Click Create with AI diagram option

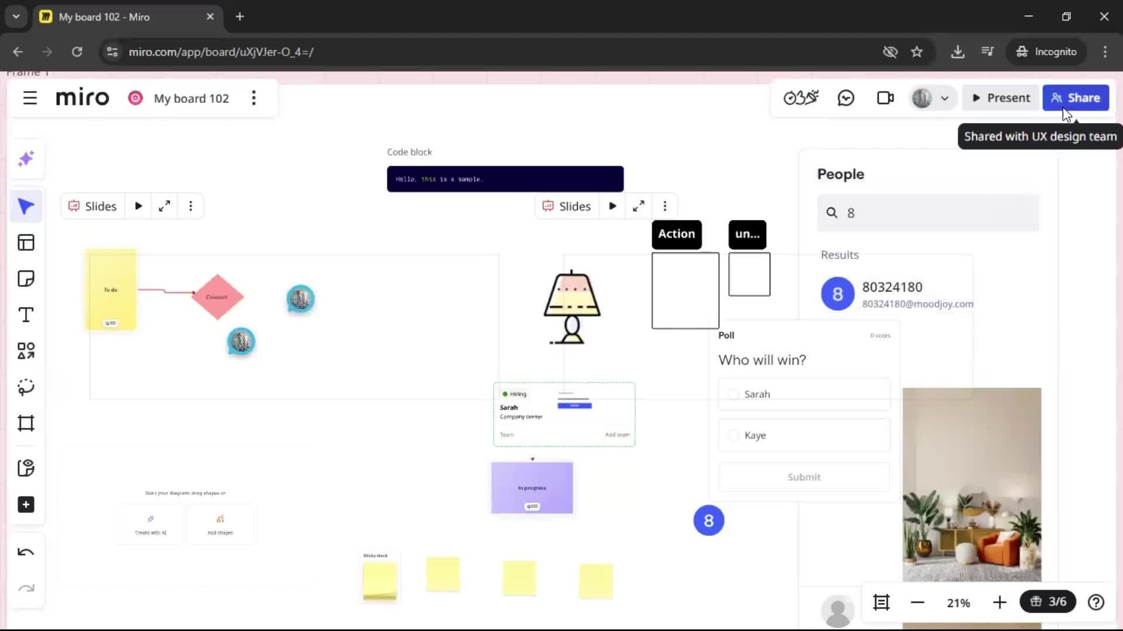point(151,524)
